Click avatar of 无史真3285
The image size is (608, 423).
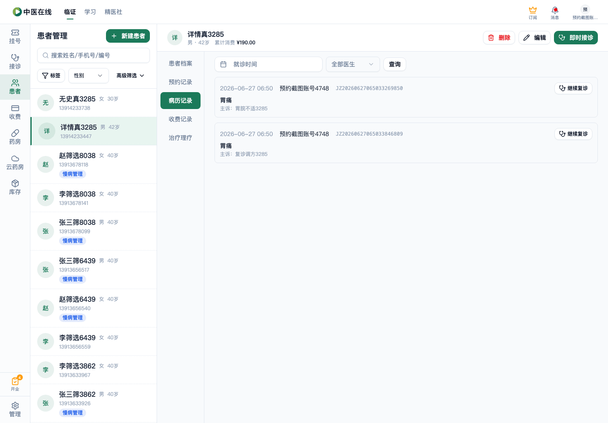(46, 103)
